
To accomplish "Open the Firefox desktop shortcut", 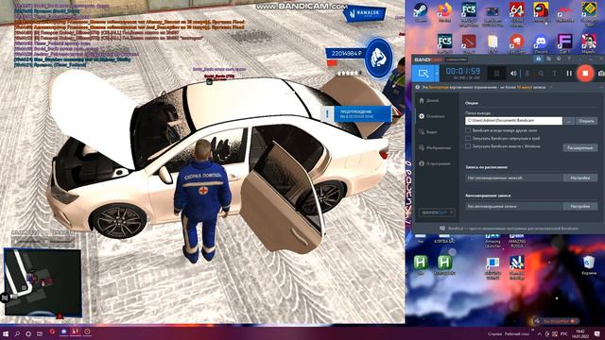I will point(445,12).
